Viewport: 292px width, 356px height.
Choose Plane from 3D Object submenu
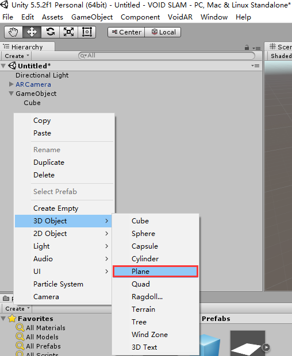pyautogui.click(x=156, y=272)
